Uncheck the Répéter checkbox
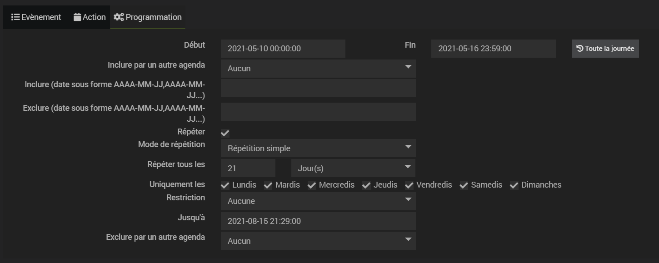 (x=225, y=133)
